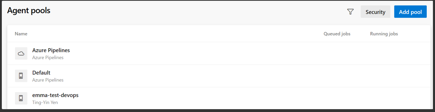Sort by the Name column header
The width and height of the screenshot is (435, 112).
tap(21, 34)
